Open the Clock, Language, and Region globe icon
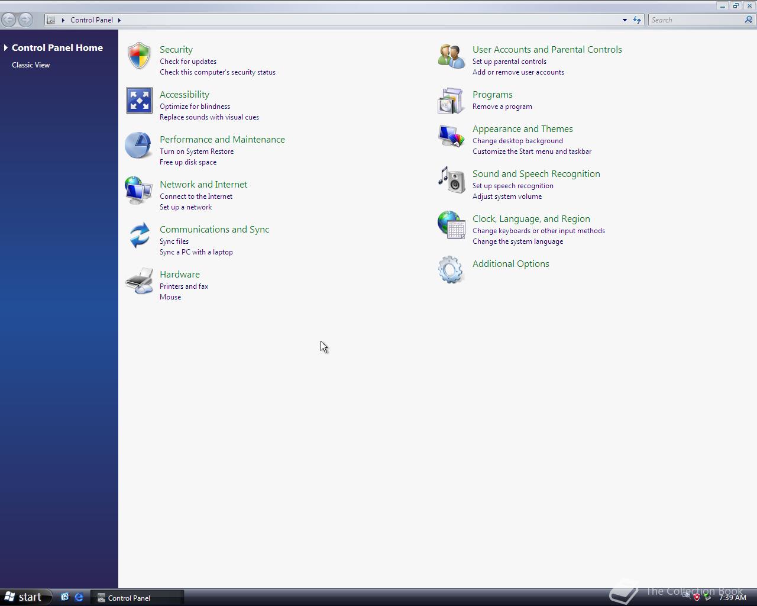757x606 pixels. [451, 225]
